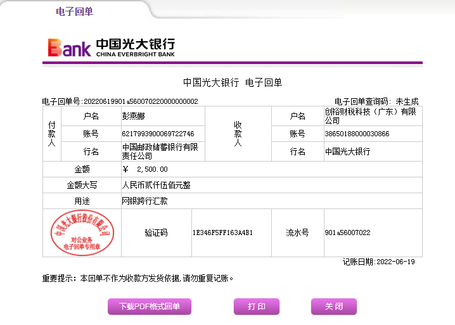Select verification code 1E346F5FF163A4B1
Screen dimensions: 455x325
click(x=222, y=233)
